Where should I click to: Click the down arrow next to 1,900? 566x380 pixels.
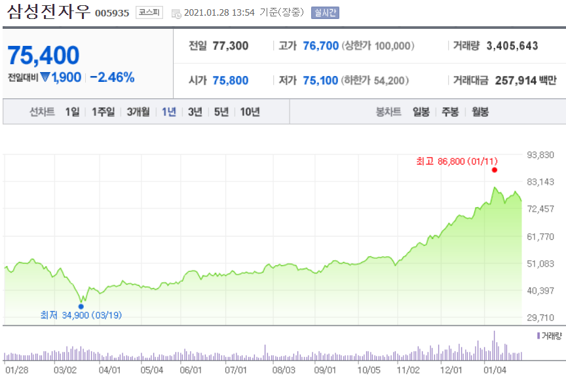click(x=45, y=77)
